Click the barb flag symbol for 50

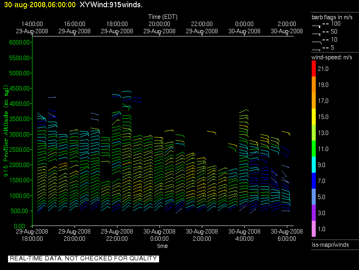point(316,34)
